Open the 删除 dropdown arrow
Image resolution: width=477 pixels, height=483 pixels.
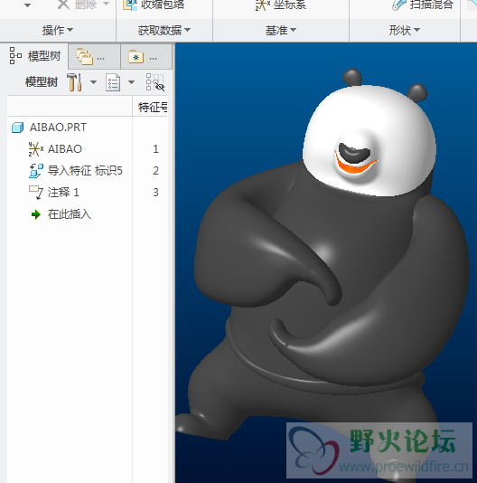[106, 4]
